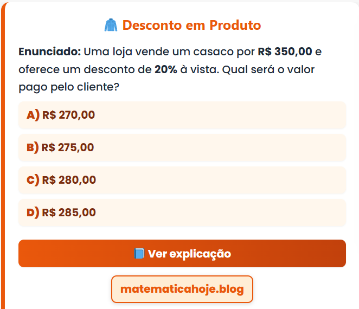359x309 pixels.
Task: Select answer R$ 270,00
Action: click(182, 115)
